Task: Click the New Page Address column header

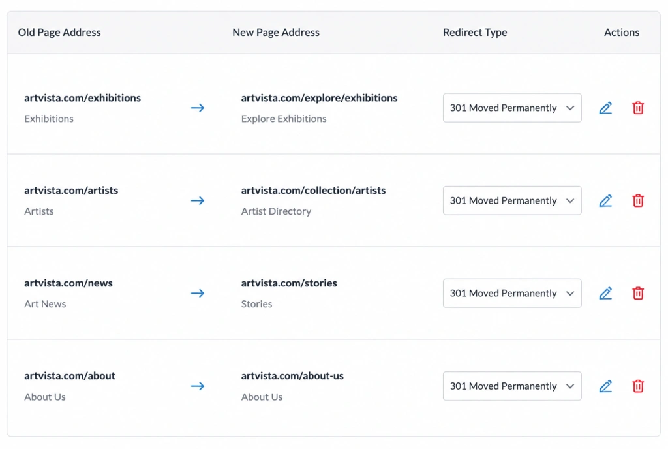Action: point(276,33)
